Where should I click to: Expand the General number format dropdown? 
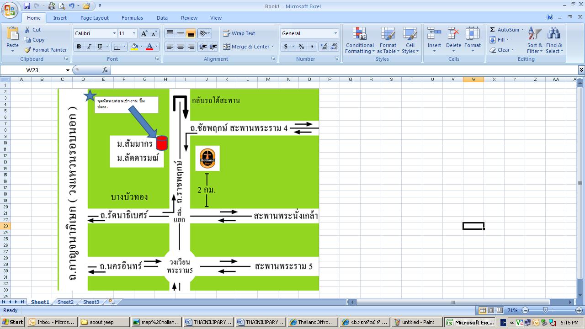tap(335, 33)
